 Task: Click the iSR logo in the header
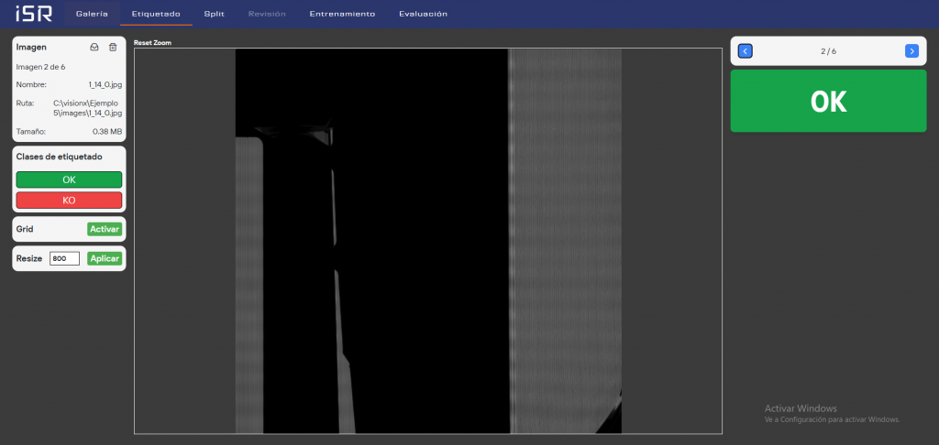pos(31,14)
